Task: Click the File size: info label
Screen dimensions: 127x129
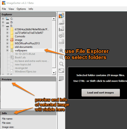Action: click(6, 123)
